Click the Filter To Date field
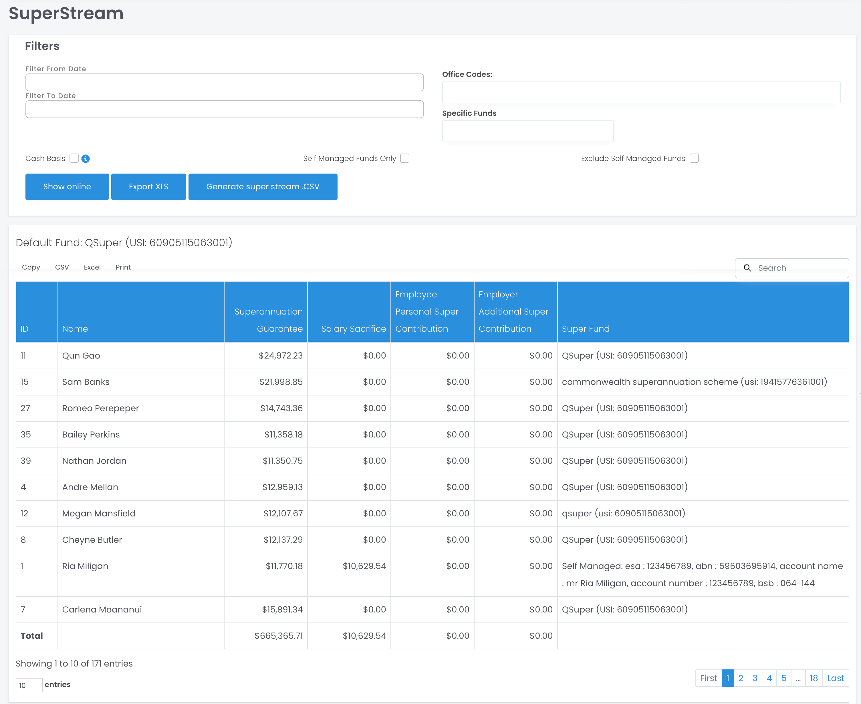The image size is (861, 704). pyautogui.click(x=224, y=109)
